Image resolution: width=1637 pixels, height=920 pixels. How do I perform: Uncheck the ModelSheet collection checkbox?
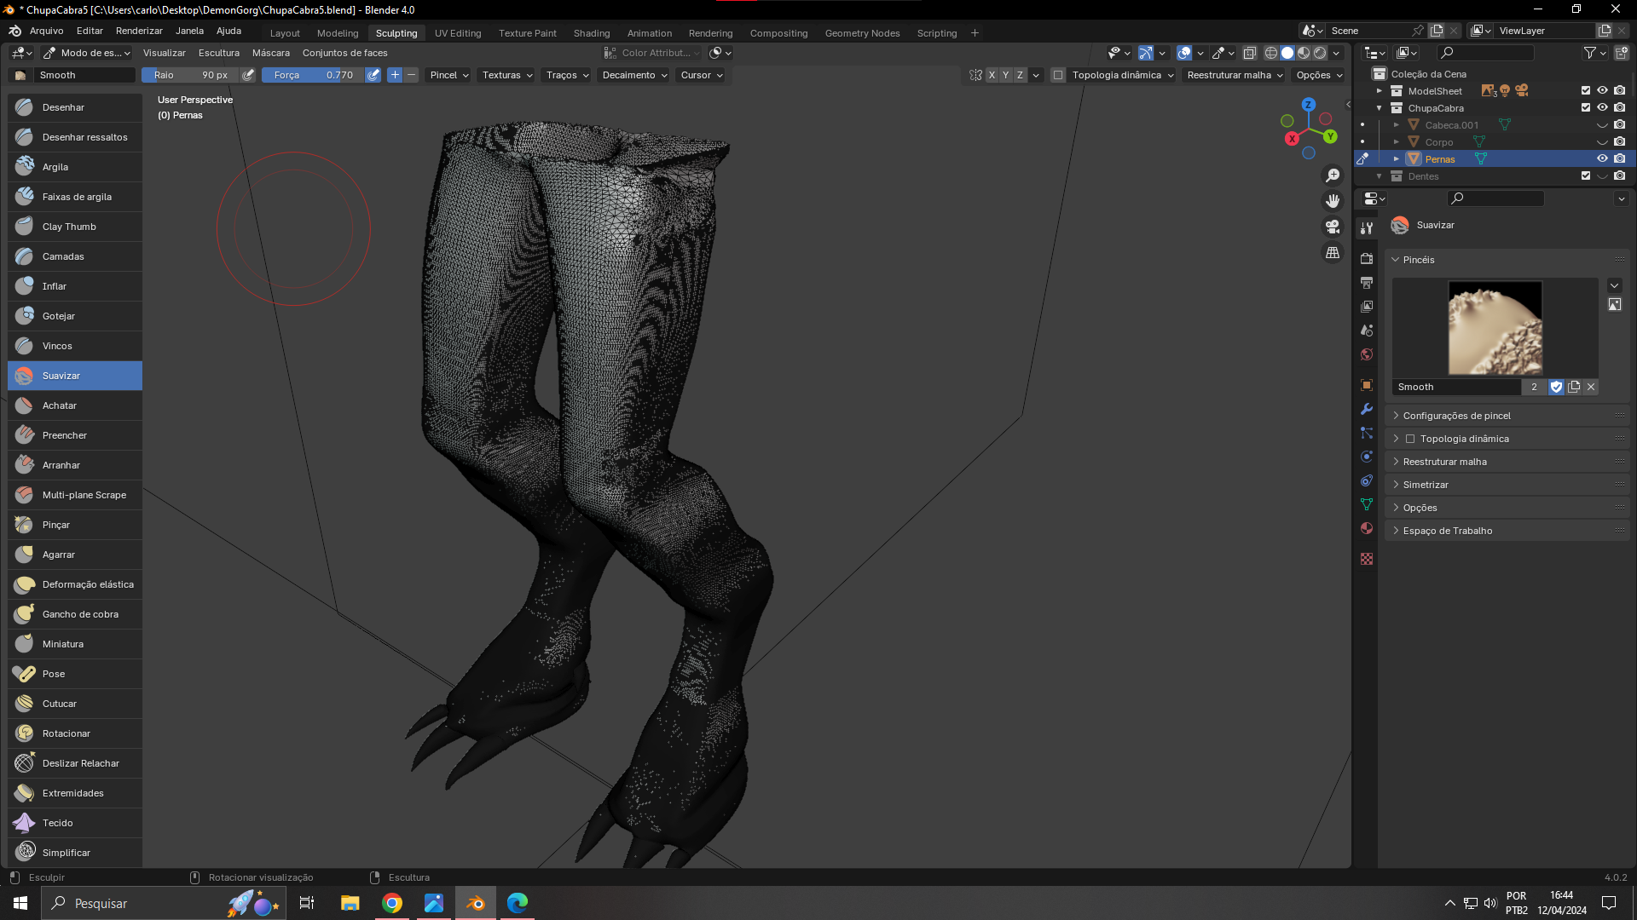[1585, 90]
